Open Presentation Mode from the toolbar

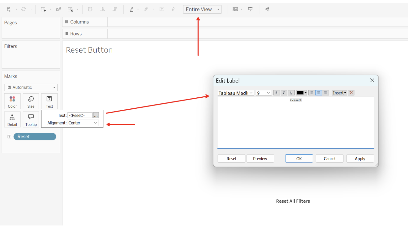[x=250, y=9]
